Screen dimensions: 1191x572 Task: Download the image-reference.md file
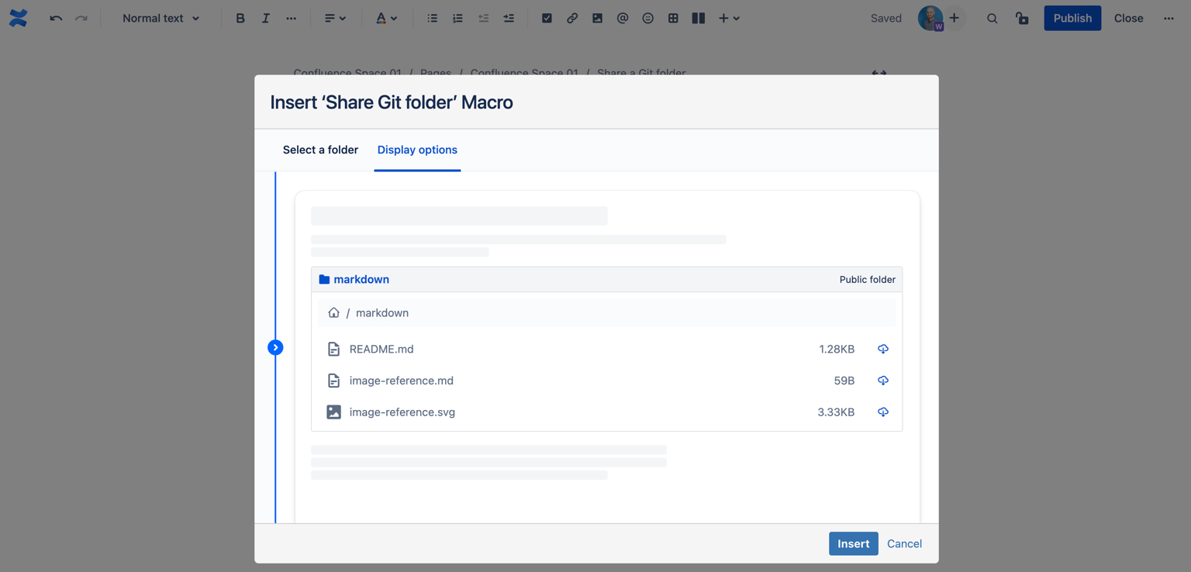(x=882, y=381)
